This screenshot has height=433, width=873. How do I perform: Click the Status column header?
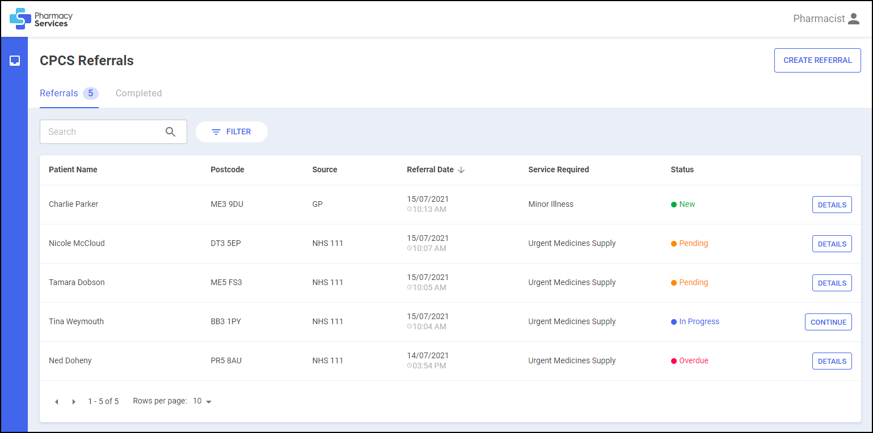pos(682,170)
